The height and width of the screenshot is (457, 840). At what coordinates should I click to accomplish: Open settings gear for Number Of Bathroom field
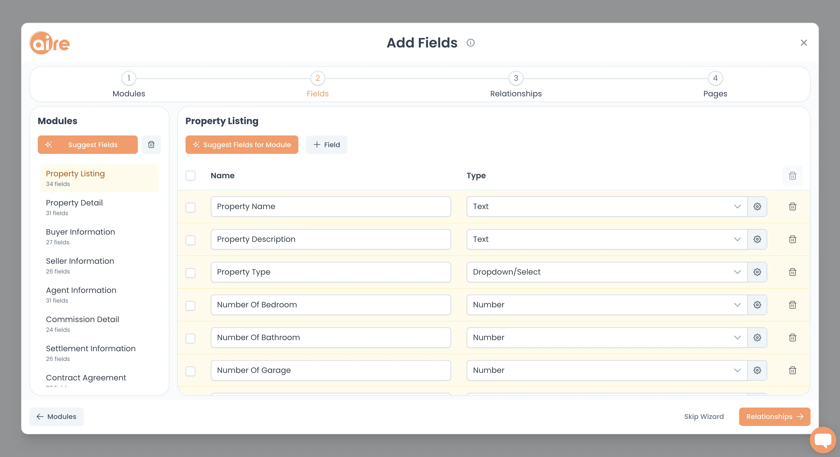(757, 337)
